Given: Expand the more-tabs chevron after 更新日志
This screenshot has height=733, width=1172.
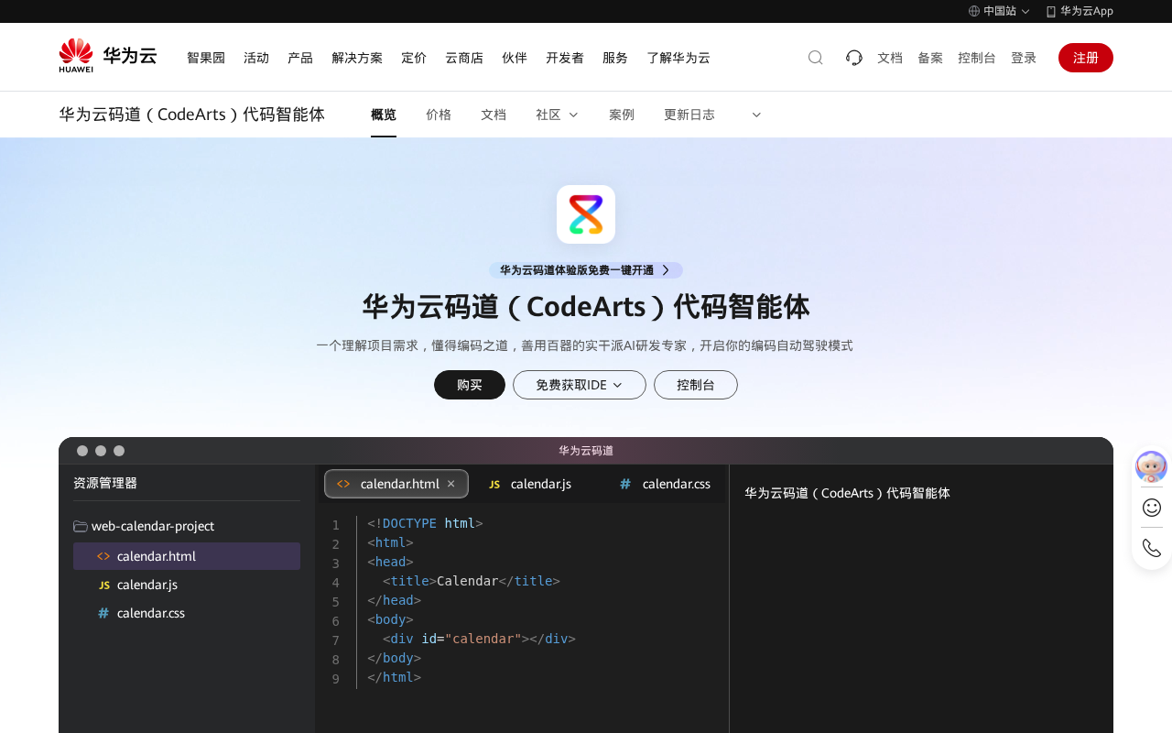Looking at the screenshot, I should click(x=756, y=115).
